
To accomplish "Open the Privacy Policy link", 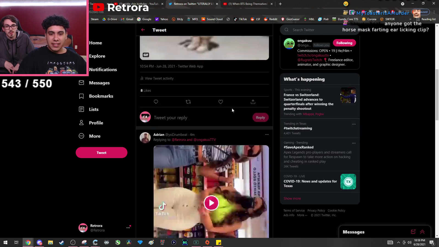I will [316, 210].
